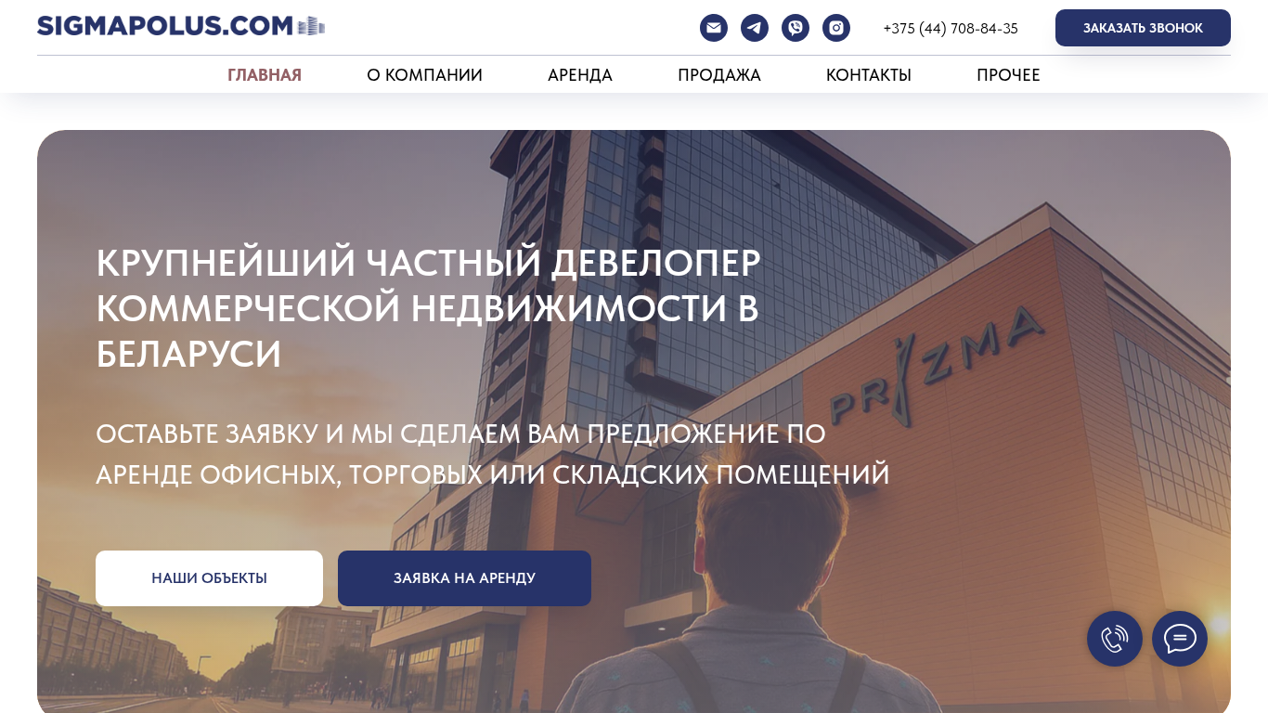
Task: Open the Viber contact icon
Action: pyautogui.click(x=796, y=28)
